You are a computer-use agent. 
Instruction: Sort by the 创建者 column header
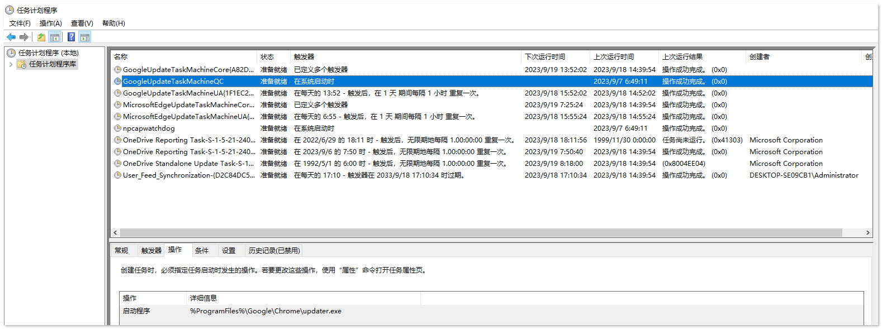point(804,57)
